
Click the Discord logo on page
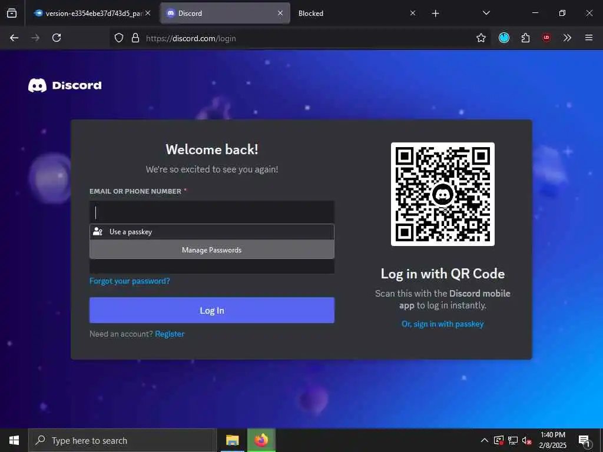coord(65,85)
